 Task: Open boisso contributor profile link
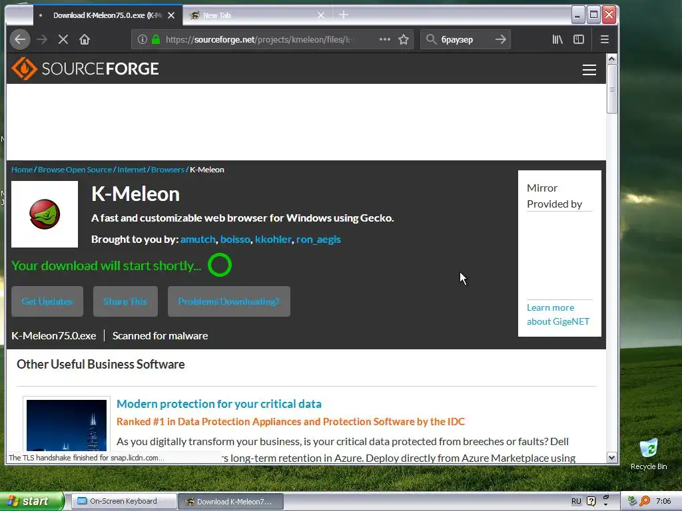pos(235,240)
